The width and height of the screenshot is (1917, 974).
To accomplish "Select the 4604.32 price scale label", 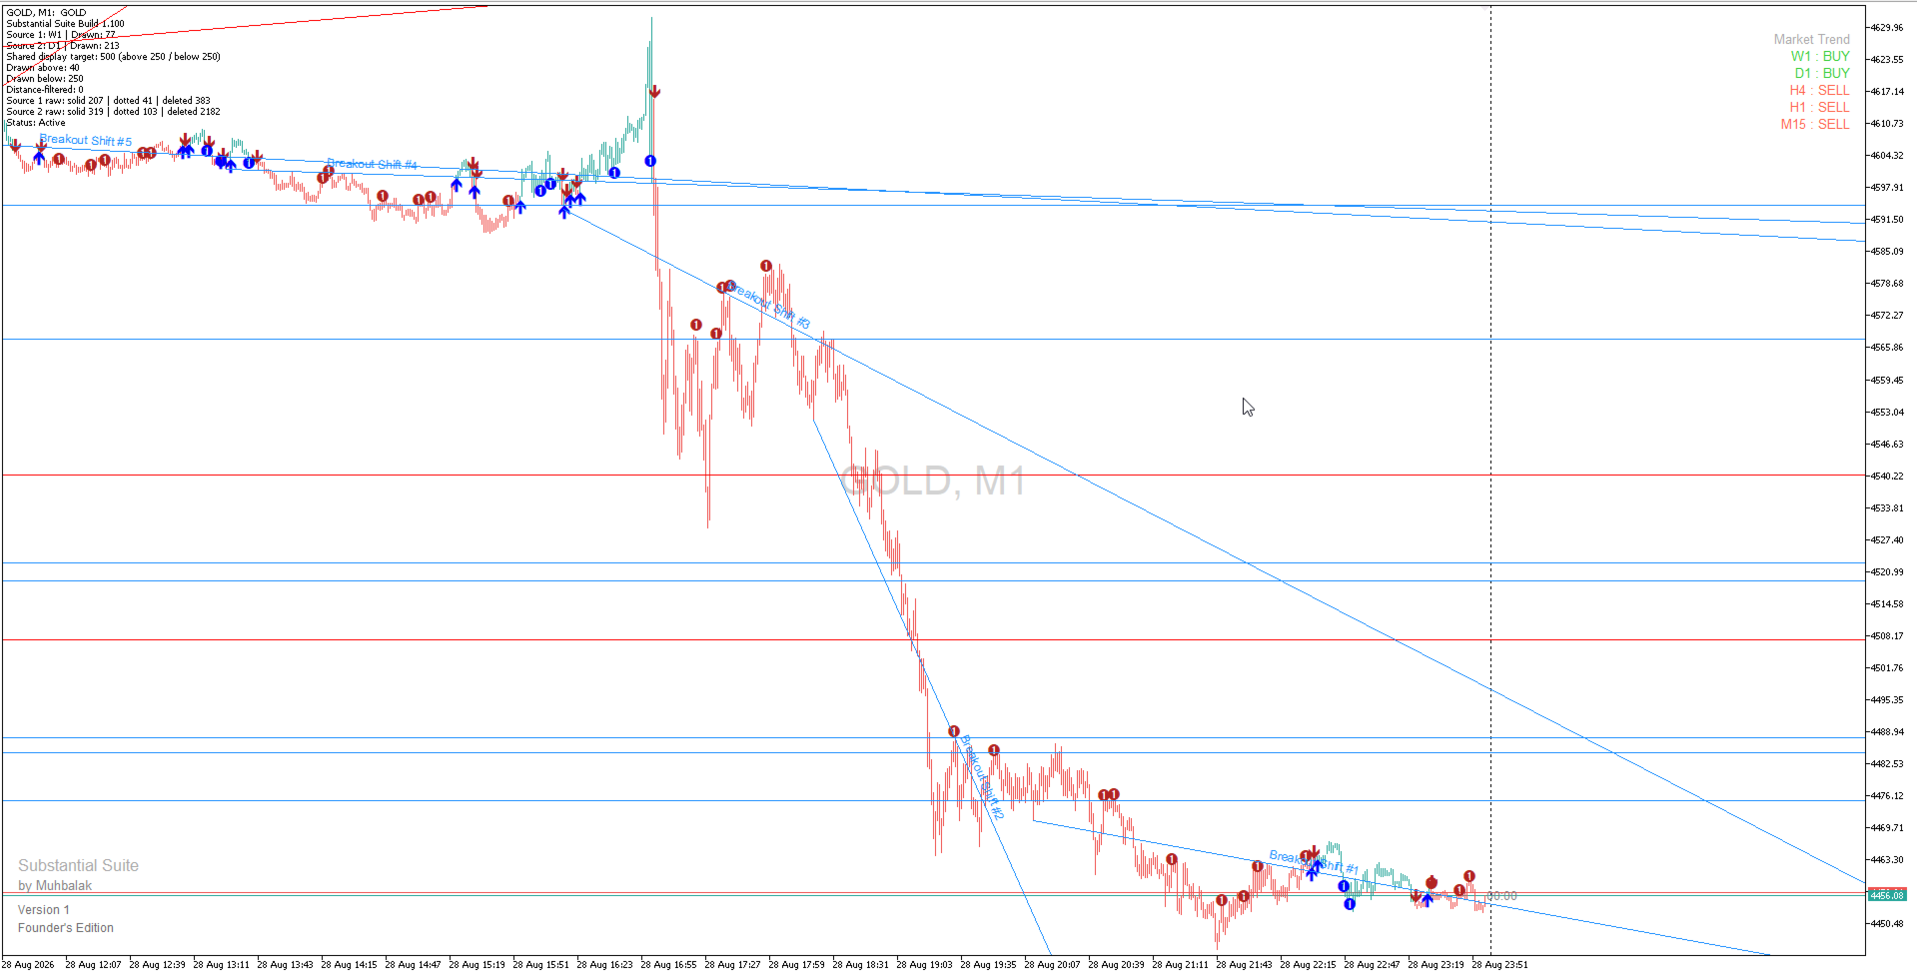I will [1887, 156].
